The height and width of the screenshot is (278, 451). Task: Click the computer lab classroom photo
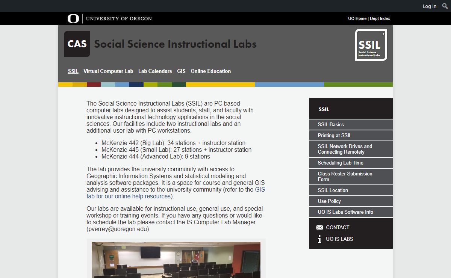(x=176, y=260)
